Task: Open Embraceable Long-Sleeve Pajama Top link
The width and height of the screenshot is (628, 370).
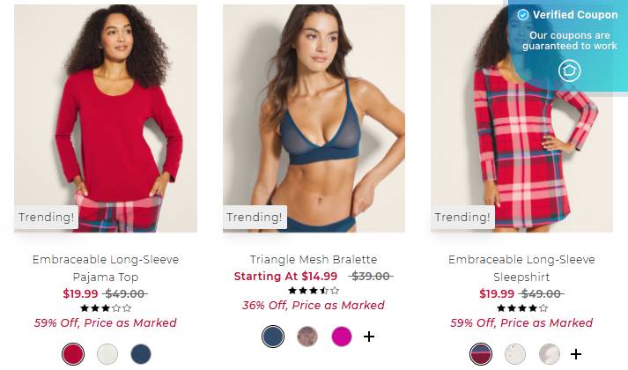Action: pyautogui.click(x=106, y=269)
